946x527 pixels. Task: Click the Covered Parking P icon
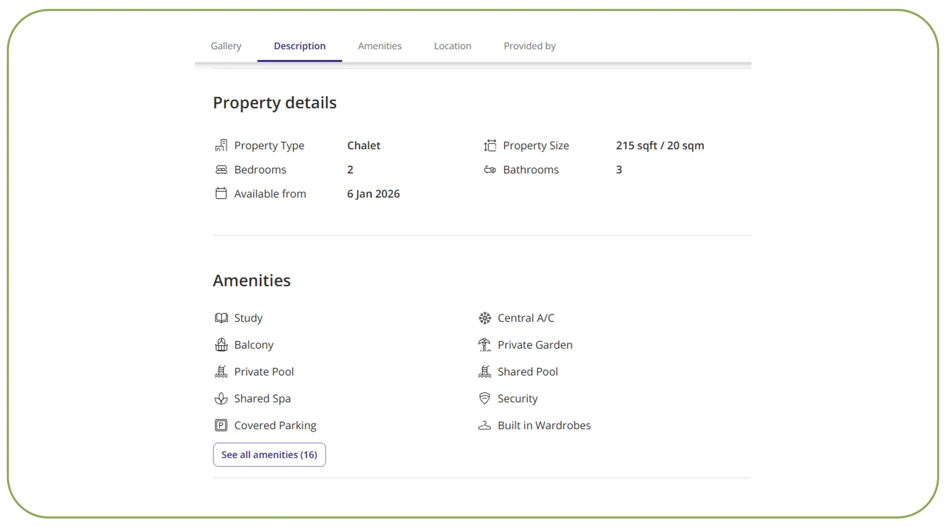click(x=221, y=425)
